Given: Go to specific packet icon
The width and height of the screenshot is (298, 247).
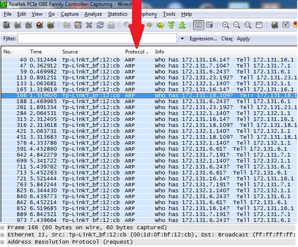Looking at the screenshot, I should tap(160, 25).
